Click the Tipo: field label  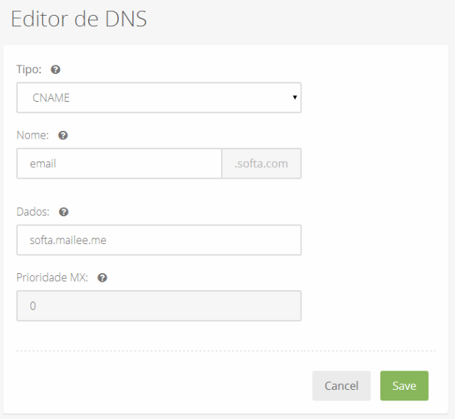click(29, 70)
